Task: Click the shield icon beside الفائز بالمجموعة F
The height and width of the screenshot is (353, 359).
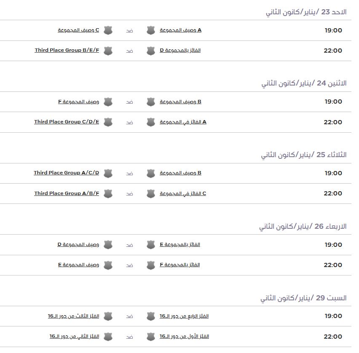Action: (x=151, y=265)
